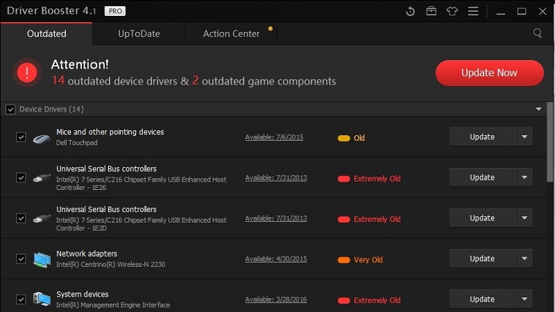The width and height of the screenshot is (555, 312).
Task: Open Update dropdown arrow for Management Engine Interface
Action: pos(524,300)
